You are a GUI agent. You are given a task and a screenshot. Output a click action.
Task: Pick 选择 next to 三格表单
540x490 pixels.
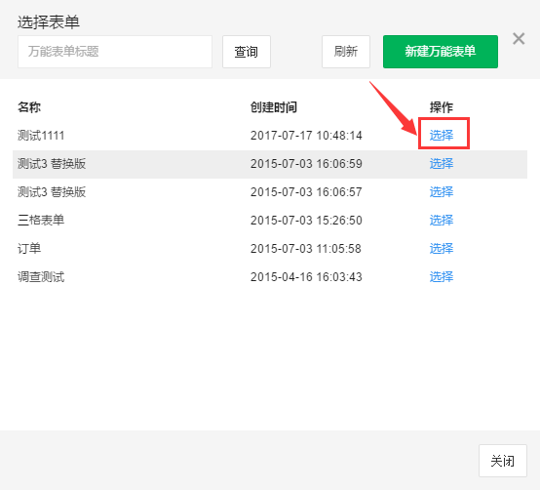coord(442,220)
